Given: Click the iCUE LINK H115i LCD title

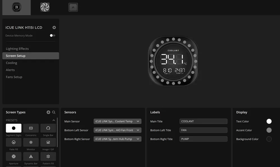Looking at the screenshot, I should [24, 27].
